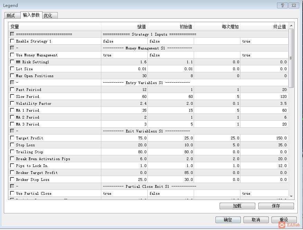Click the 变量 column header
The image size is (303, 230).
tap(55, 27)
